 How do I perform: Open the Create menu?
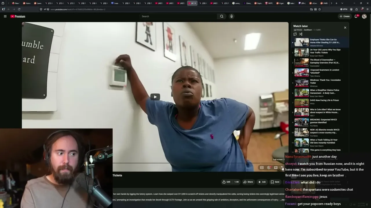tap(345, 16)
